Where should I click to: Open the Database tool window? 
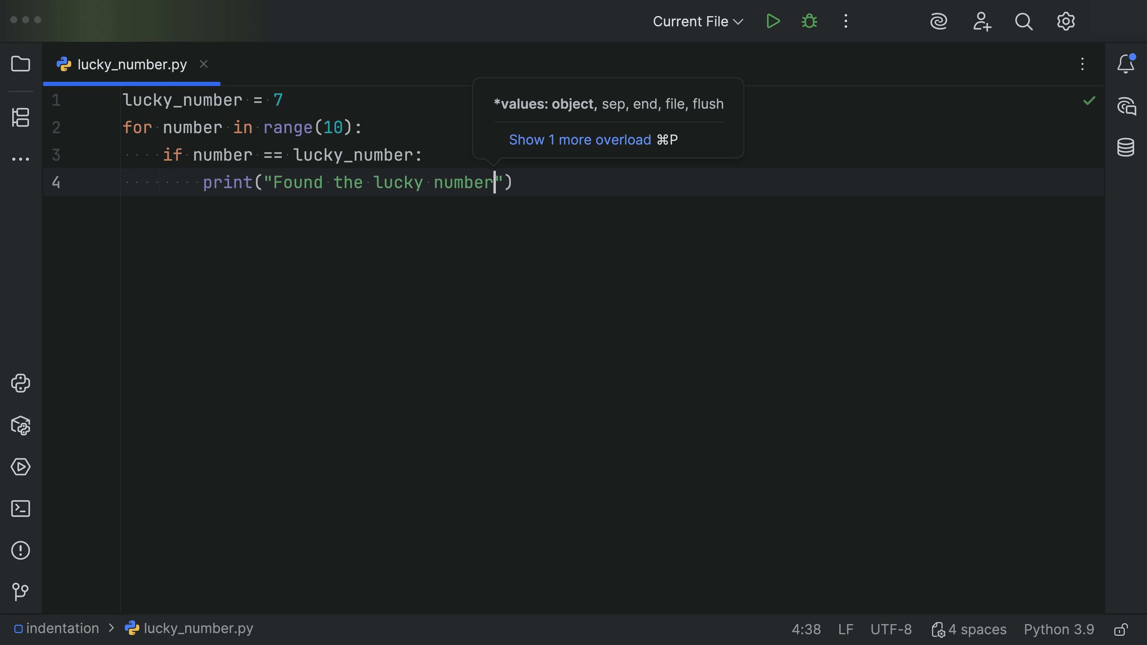pos(1125,147)
